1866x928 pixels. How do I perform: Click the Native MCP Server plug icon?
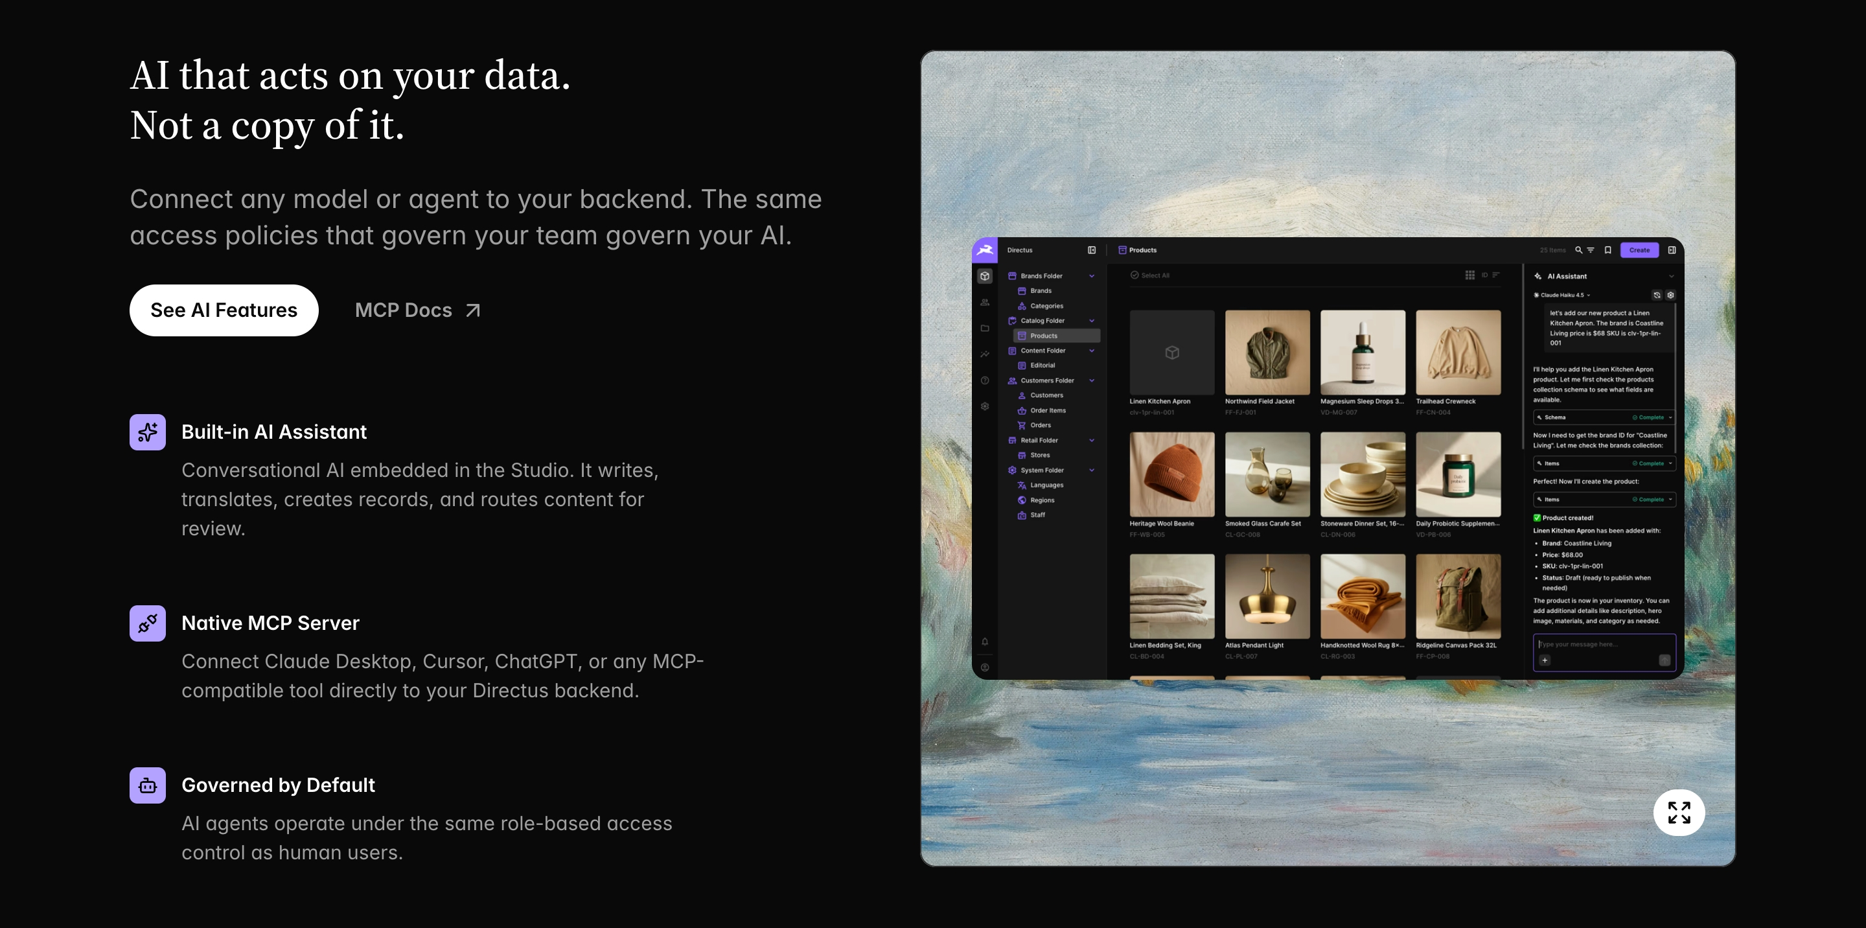(148, 623)
